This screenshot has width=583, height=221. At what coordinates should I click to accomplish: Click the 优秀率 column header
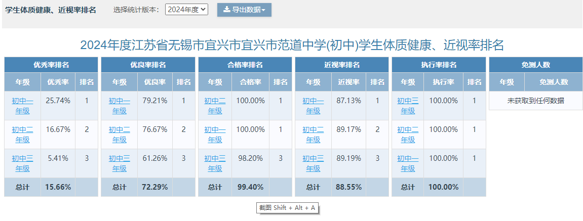[x=58, y=82]
